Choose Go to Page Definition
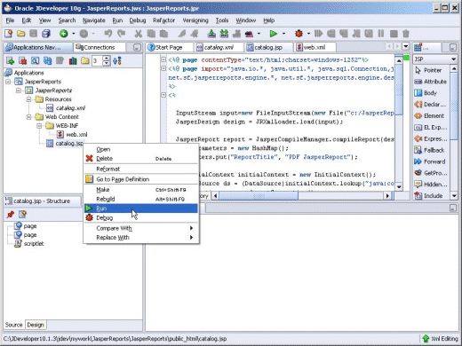 (141, 179)
